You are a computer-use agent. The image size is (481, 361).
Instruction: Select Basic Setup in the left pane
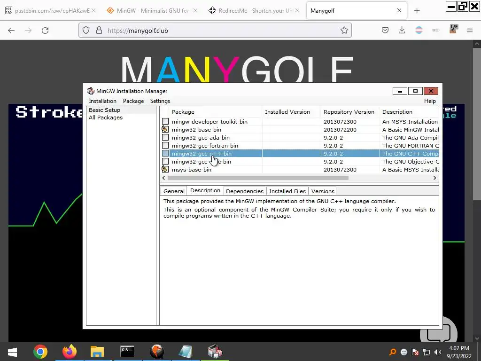pyautogui.click(x=104, y=110)
